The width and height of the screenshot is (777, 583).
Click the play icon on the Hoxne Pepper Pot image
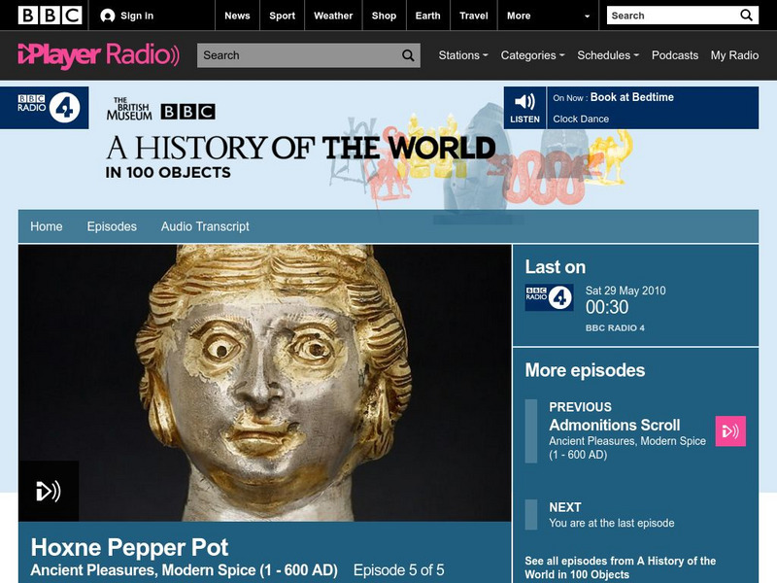click(46, 491)
